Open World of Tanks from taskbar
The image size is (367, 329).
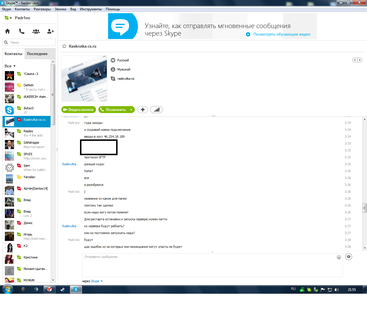(x=23, y=289)
